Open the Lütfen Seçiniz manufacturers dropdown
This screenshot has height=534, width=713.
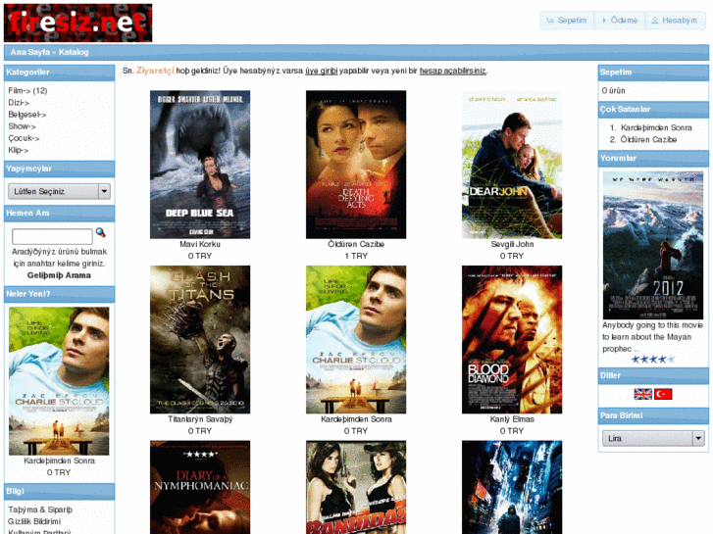[59, 191]
